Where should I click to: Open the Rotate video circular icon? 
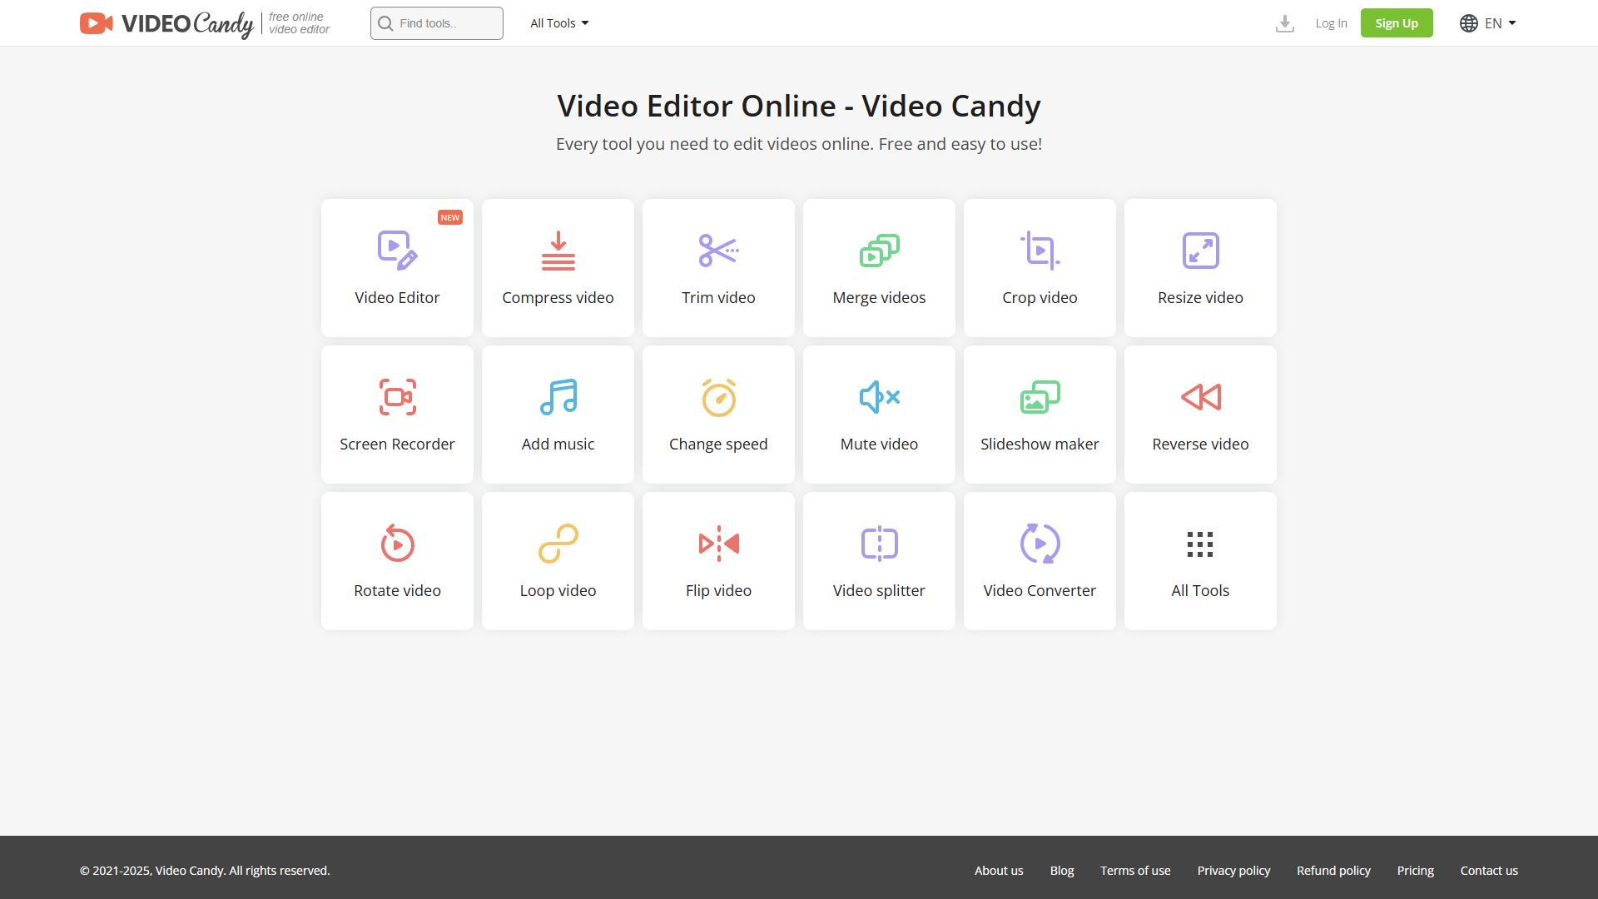[397, 544]
